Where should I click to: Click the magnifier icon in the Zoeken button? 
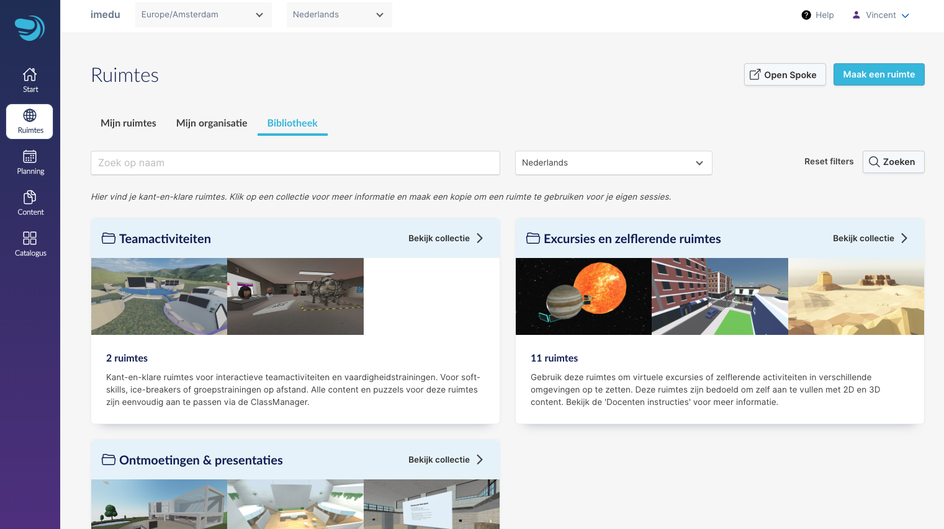tap(874, 162)
